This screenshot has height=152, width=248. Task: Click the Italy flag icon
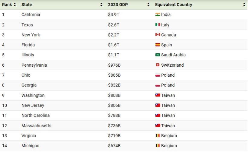tap(158, 25)
